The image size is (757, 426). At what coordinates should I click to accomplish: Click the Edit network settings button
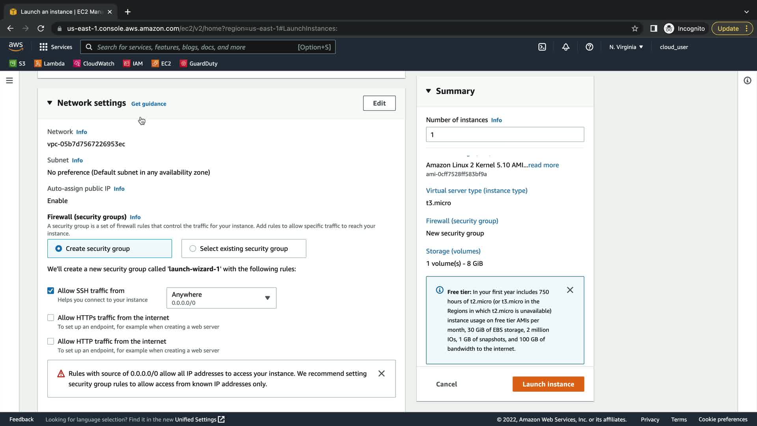[x=379, y=103]
